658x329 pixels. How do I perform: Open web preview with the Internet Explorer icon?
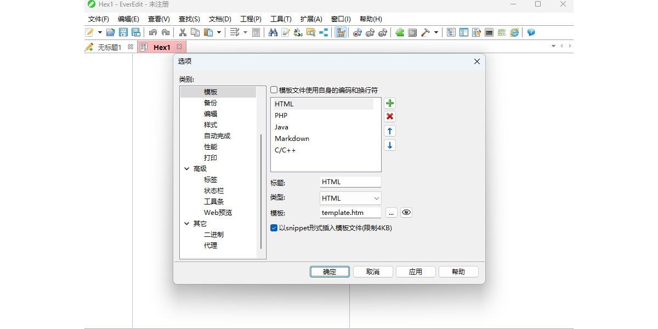513,32
